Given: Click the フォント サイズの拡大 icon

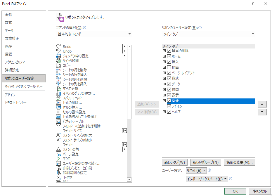Looking at the screenshot, I should (58, 135).
